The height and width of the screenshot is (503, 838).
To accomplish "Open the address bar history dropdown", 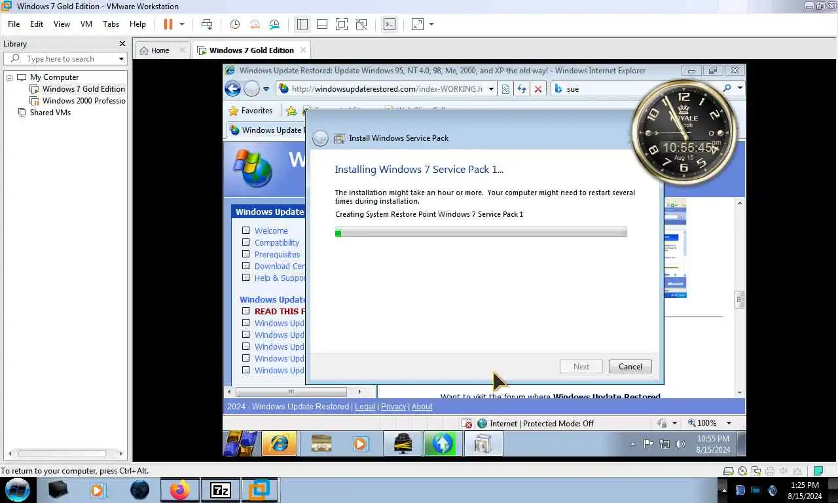I will point(491,89).
